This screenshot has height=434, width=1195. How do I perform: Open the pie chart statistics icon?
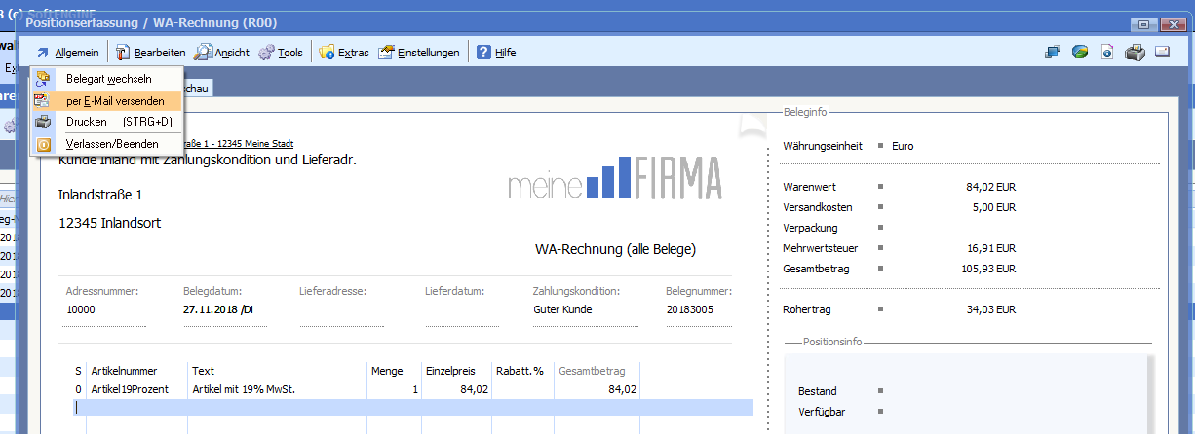point(1079,53)
